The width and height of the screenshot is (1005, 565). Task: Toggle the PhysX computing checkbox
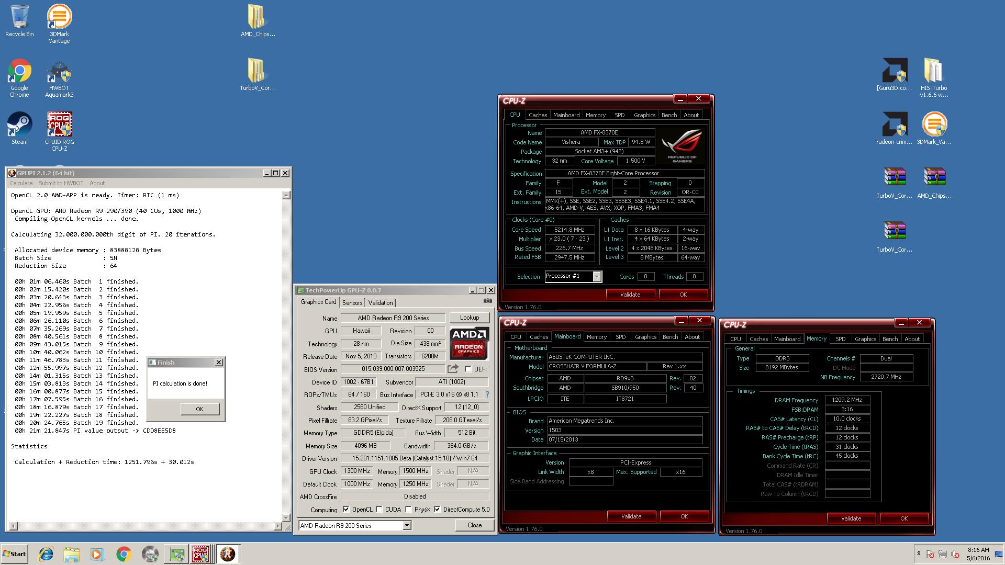[408, 510]
